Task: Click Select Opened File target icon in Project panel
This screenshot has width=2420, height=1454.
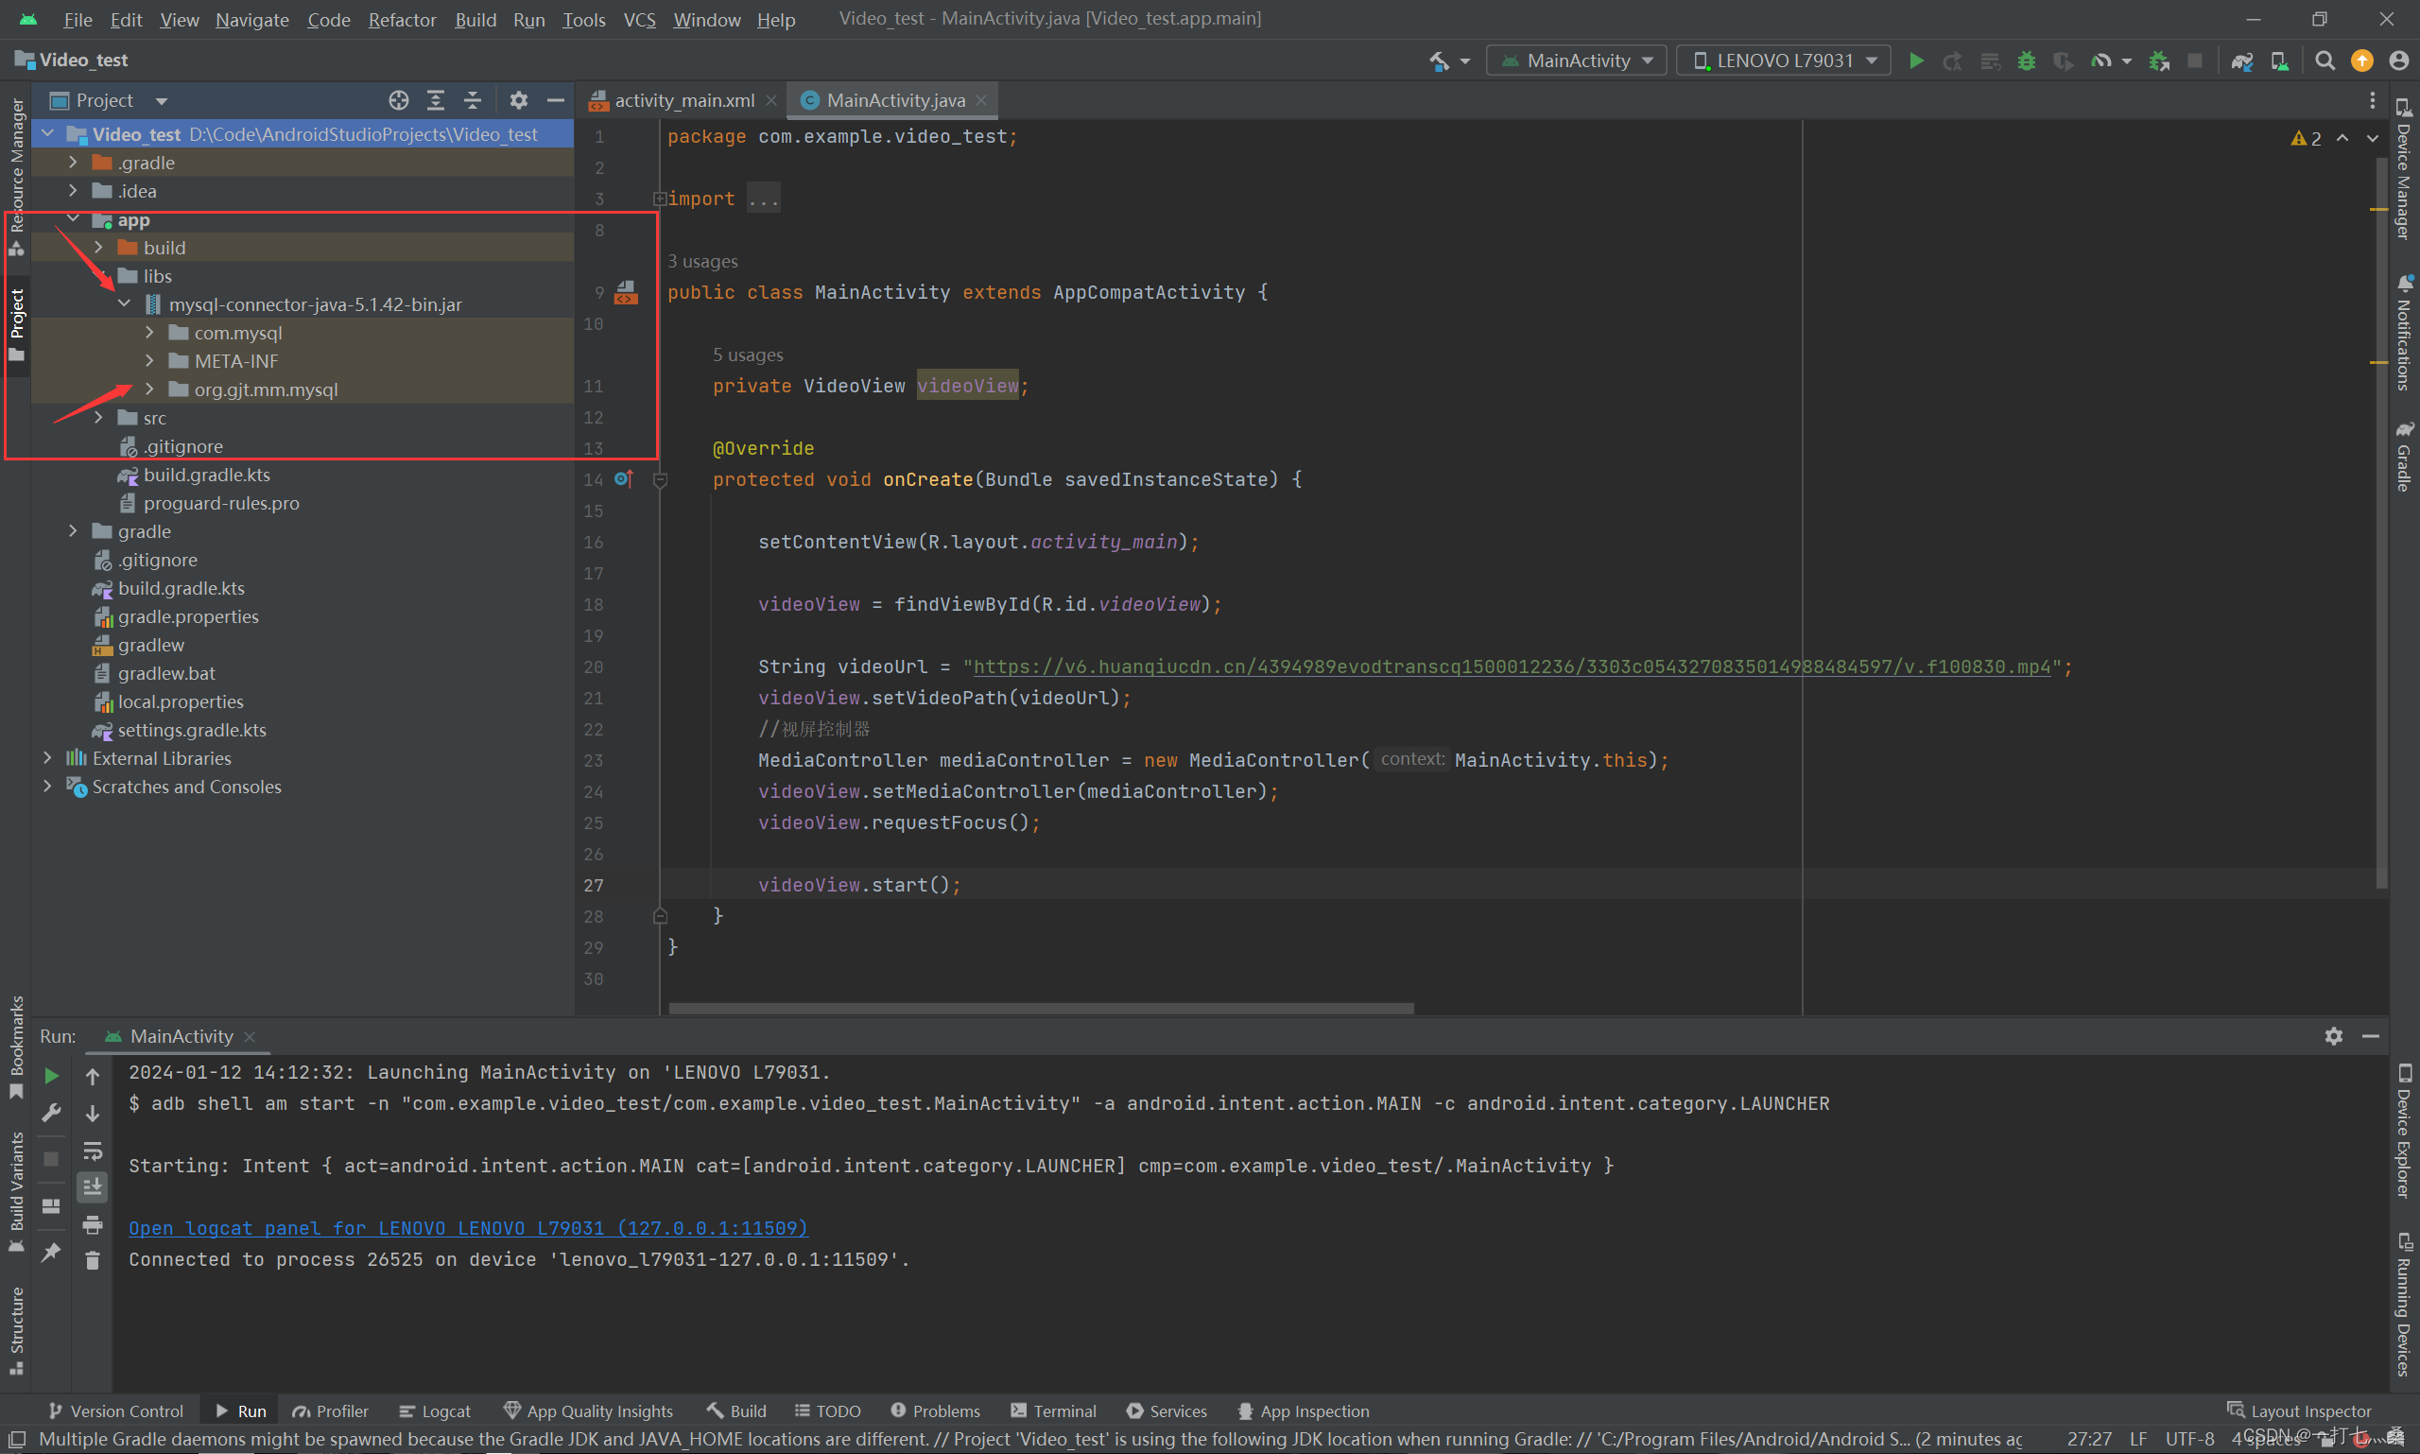Action: coord(398,100)
